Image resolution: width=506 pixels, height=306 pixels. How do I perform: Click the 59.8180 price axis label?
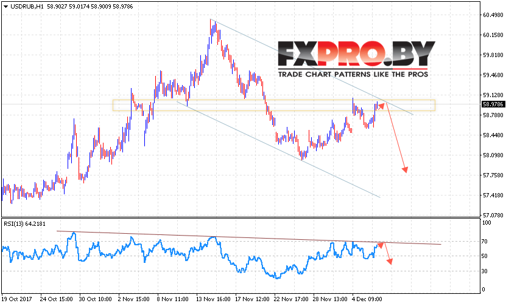pyautogui.click(x=493, y=55)
